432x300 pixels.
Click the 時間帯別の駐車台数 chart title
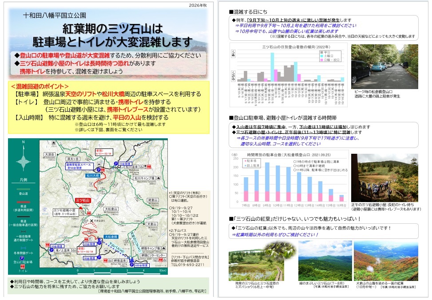tap(289, 155)
